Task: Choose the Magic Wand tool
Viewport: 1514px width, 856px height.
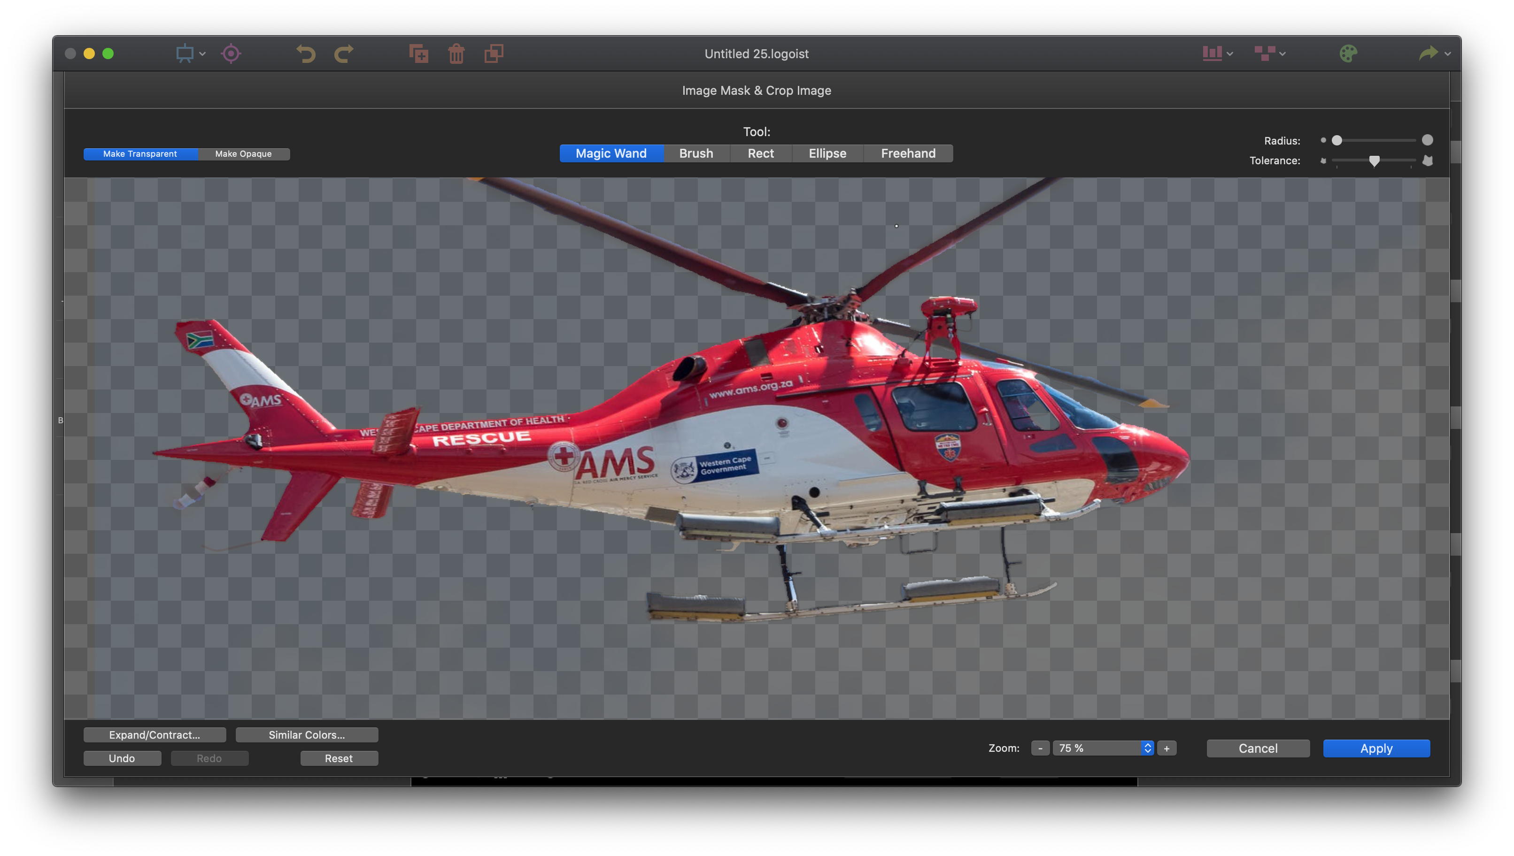Action: coord(612,153)
